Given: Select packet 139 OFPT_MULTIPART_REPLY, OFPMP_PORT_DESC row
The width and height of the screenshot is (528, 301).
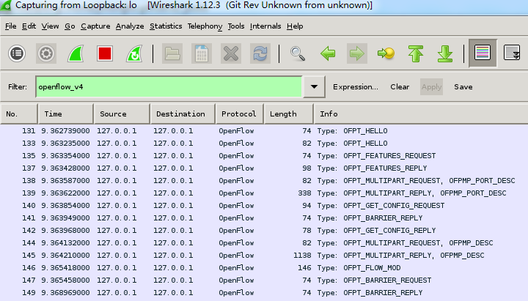Looking at the screenshot, I should [x=264, y=193].
